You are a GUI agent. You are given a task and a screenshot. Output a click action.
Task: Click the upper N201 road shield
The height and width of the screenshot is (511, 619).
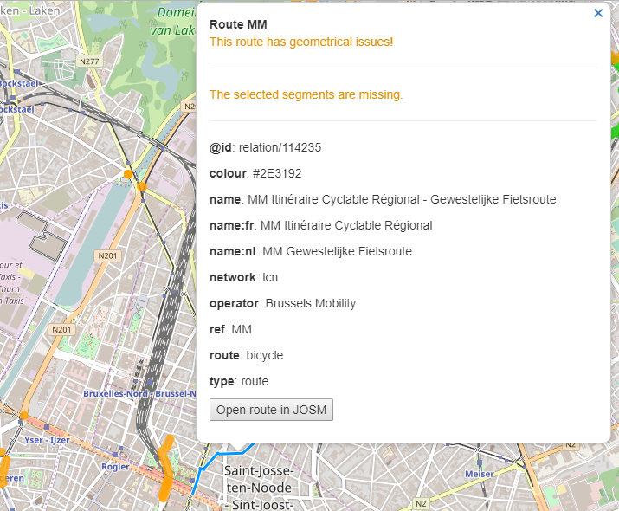(x=107, y=255)
